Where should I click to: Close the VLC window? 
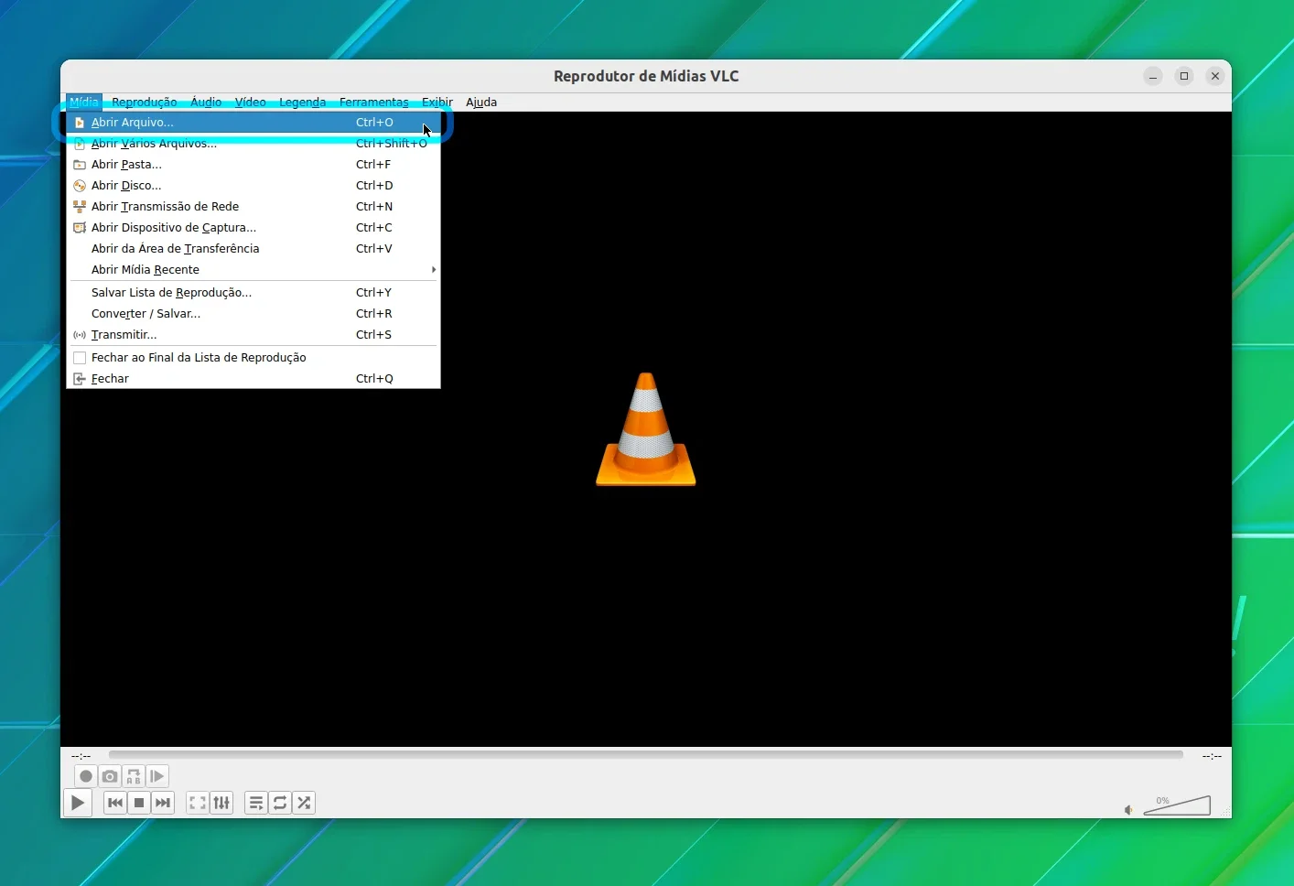coord(1215,76)
